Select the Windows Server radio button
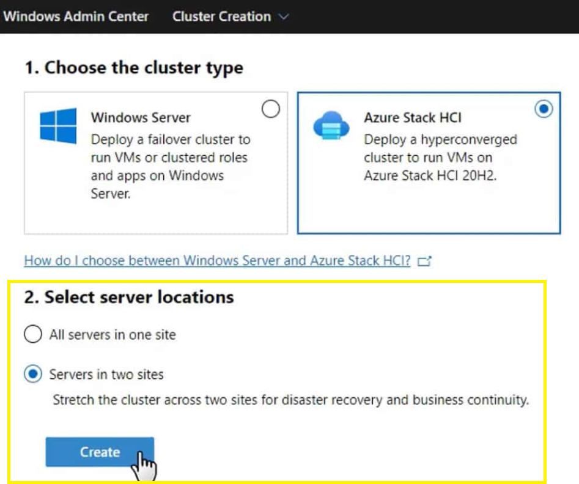Viewport: 579px width, 484px height. pyautogui.click(x=271, y=109)
